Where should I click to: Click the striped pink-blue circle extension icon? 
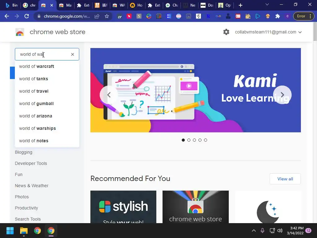coord(179,16)
